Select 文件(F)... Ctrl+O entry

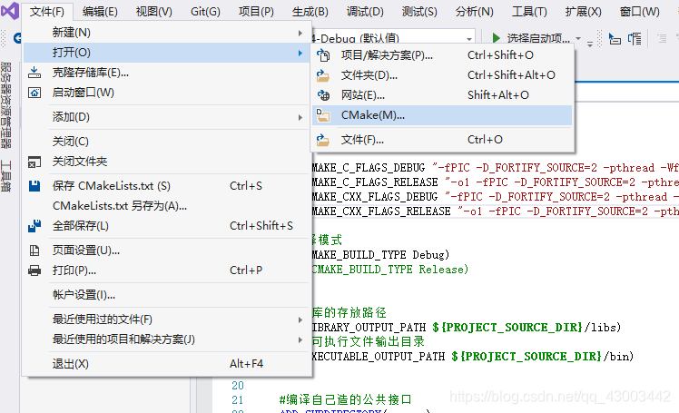[442, 140]
